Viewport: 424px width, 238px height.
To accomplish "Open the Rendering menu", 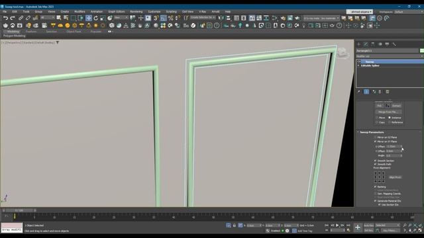I will (x=136, y=12).
